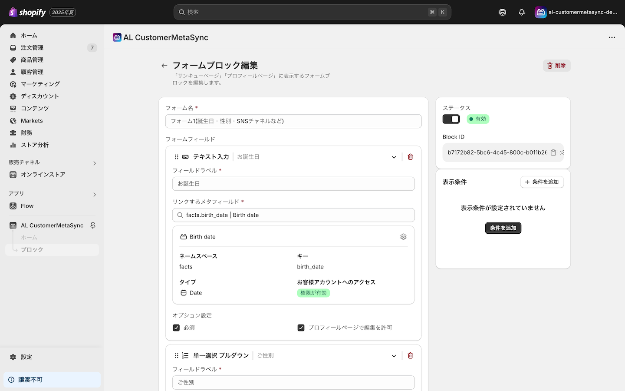Viewport: 625px width, 391px height.
Task: Toggle the ステータス switch
Action: [451, 119]
